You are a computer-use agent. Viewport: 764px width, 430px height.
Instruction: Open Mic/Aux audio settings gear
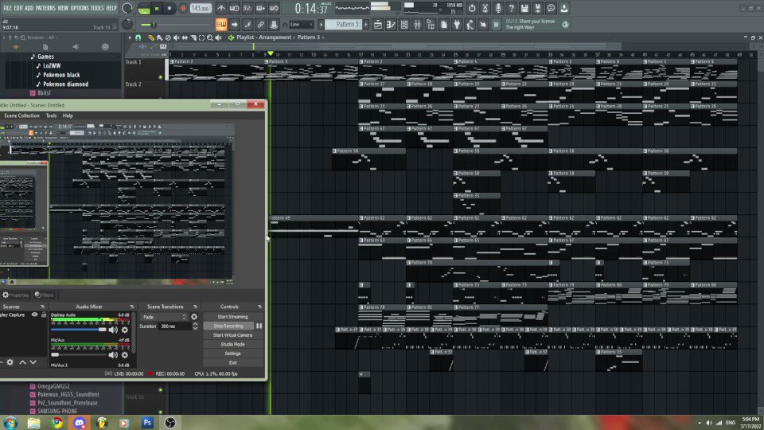(125, 355)
